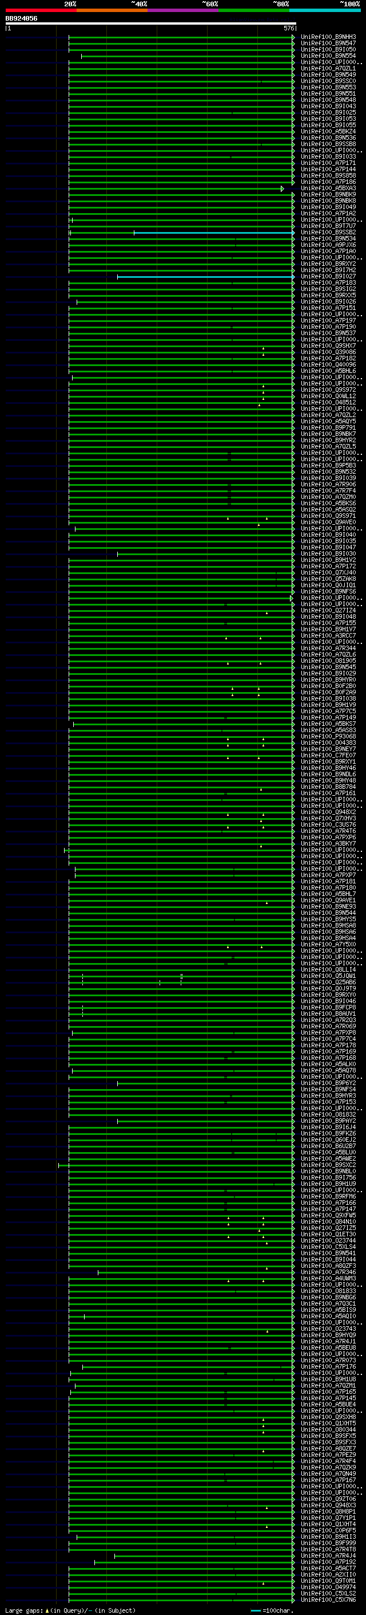Click the cyan ~100% legend color segment
This screenshot has height=1615, width=366.
pyautogui.click(x=325, y=10)
